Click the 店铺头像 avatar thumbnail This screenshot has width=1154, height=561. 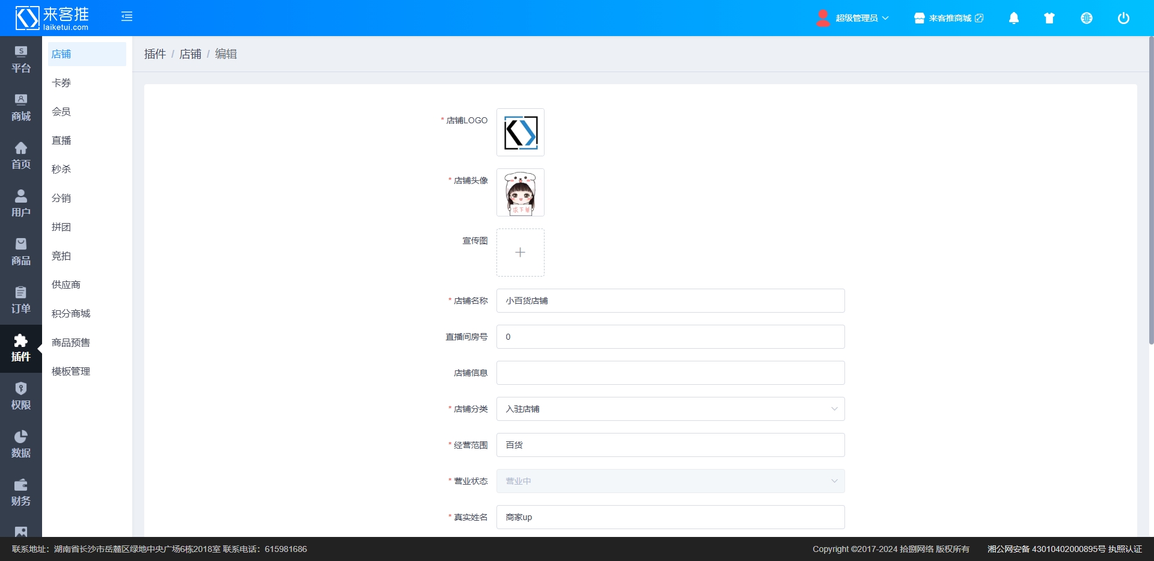point(521,192)
